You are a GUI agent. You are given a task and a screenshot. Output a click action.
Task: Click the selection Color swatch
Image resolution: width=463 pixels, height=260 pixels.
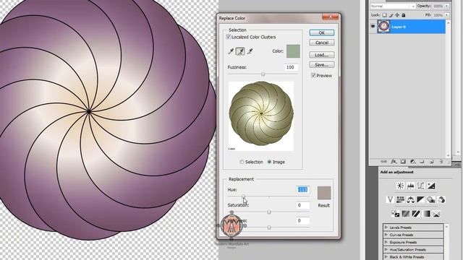pos(293,51)
